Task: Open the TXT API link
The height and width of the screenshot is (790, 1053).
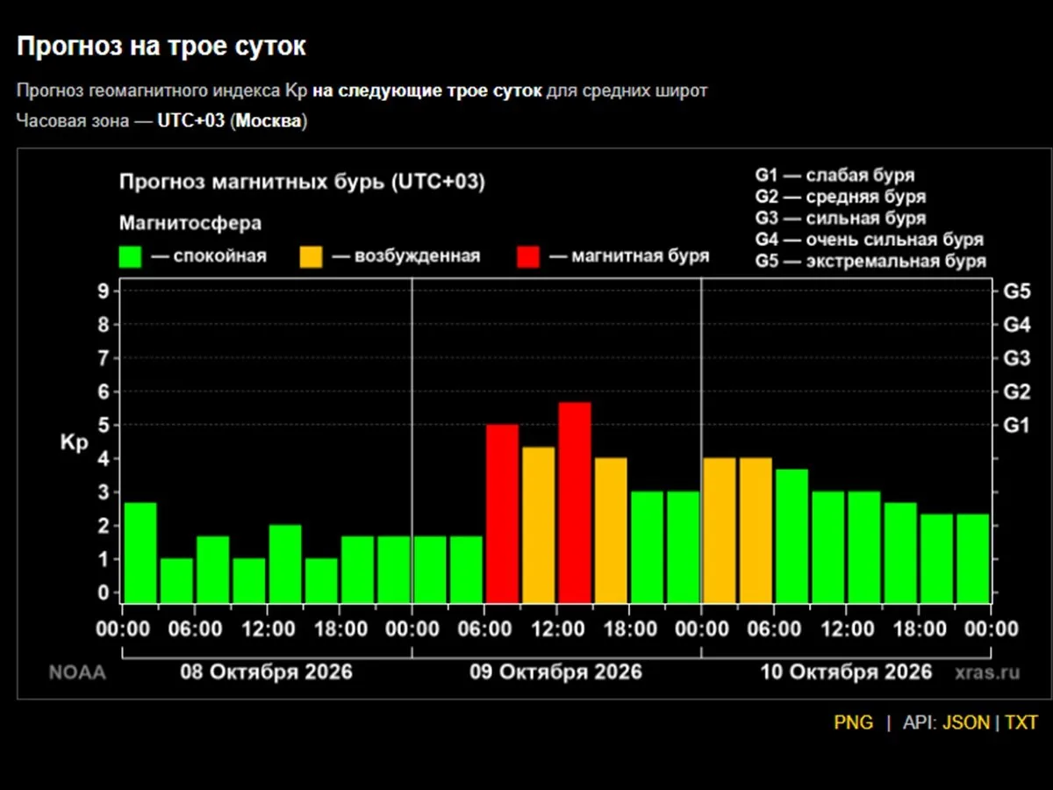Action: coord(1021,722)
